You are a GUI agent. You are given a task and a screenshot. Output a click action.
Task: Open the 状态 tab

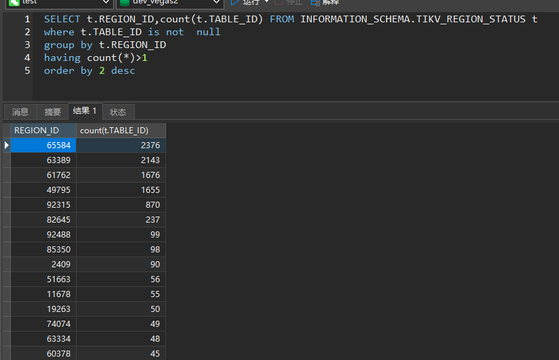point(118,112)
